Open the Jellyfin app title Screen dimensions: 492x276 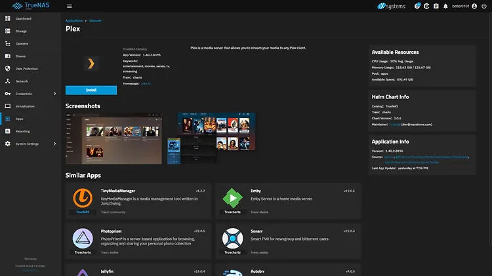pos(107,271)
